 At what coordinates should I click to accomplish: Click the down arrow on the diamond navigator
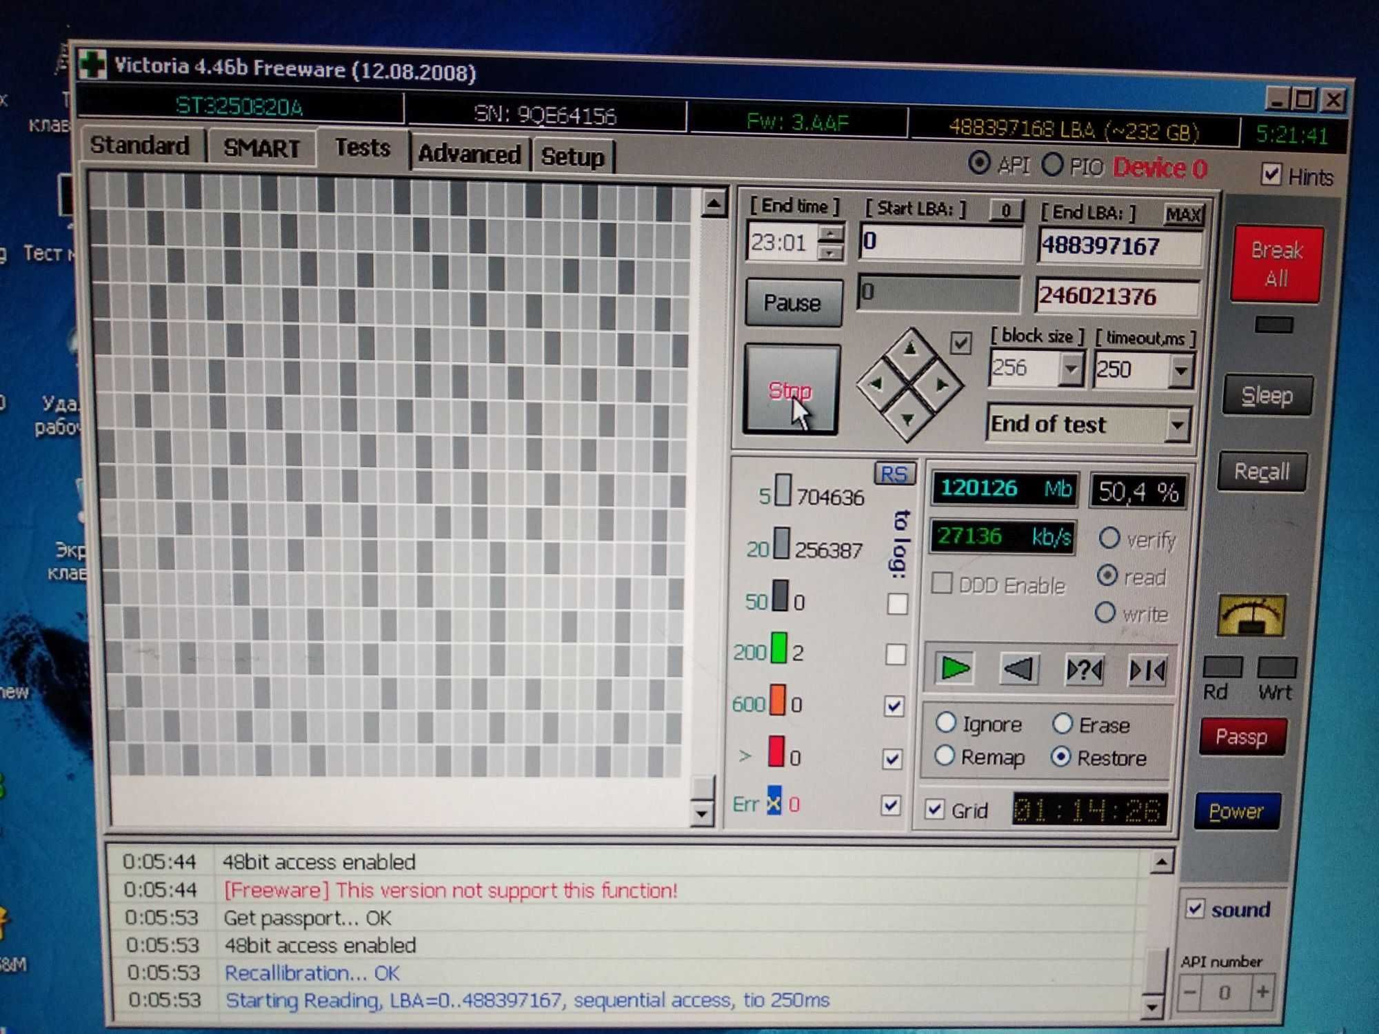[x=907, y=419]
